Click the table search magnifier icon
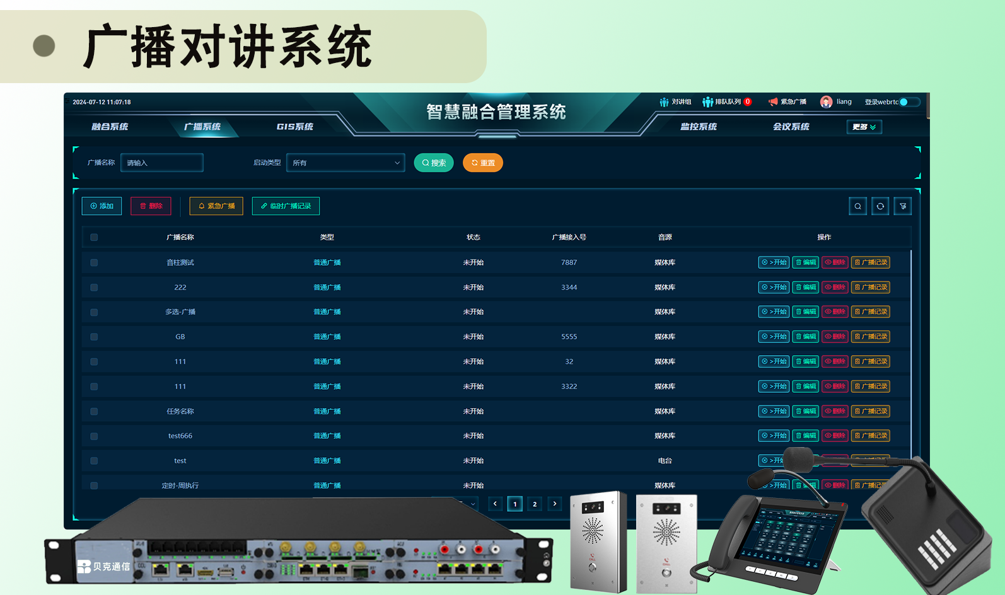 pos(857,207)
